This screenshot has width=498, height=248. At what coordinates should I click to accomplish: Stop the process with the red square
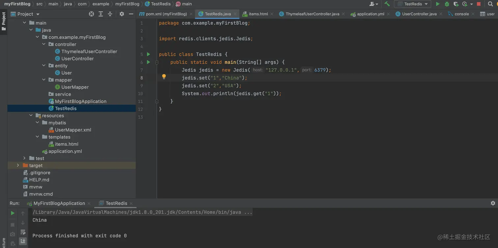click(x=479, y=4)
